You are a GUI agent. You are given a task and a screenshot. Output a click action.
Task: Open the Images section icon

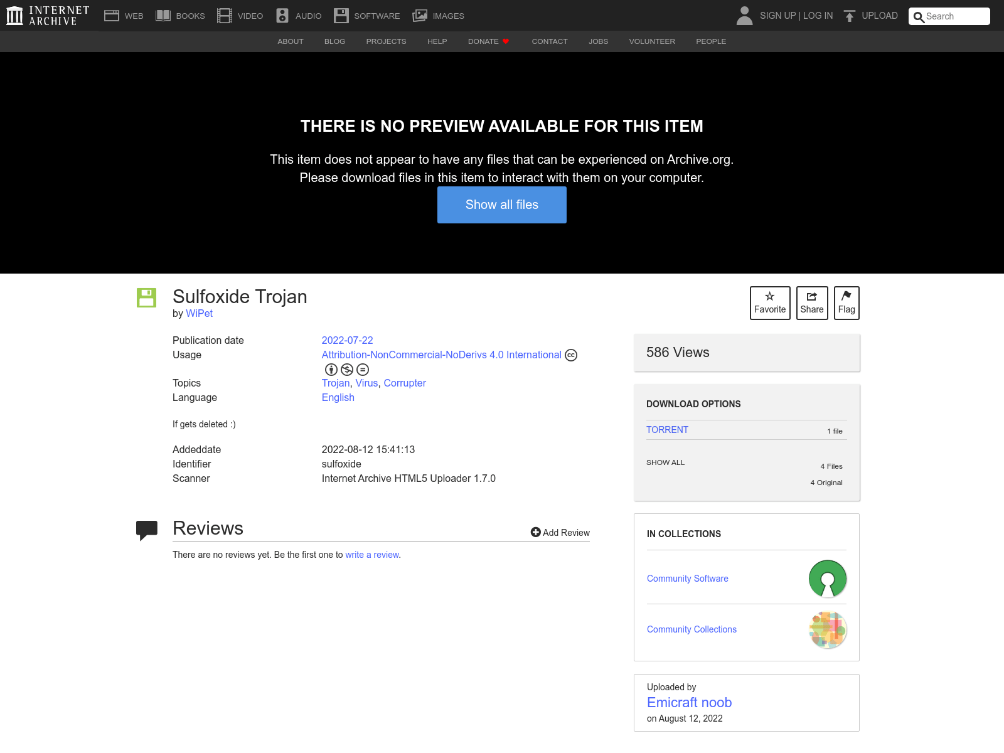[420, 16]
